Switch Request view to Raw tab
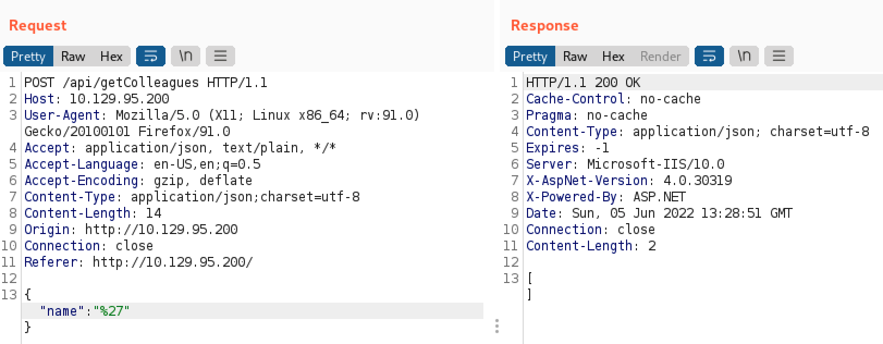 (x=73, y=56)
